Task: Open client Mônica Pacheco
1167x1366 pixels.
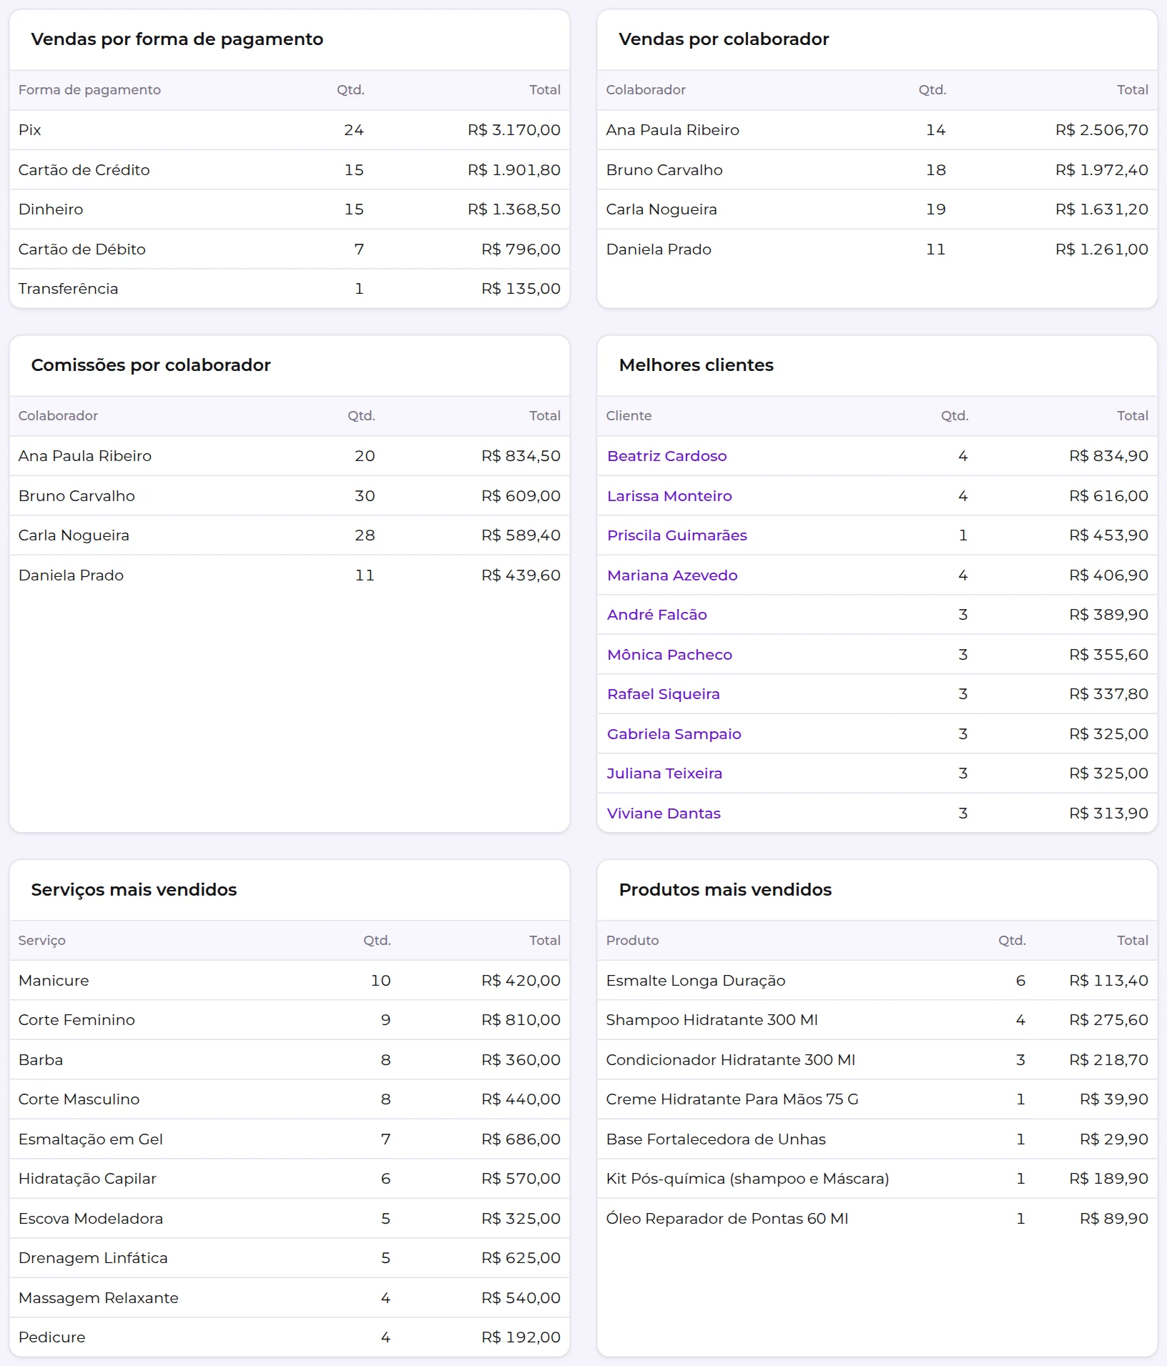Action: pyautogui.click(x=669, y=655)
